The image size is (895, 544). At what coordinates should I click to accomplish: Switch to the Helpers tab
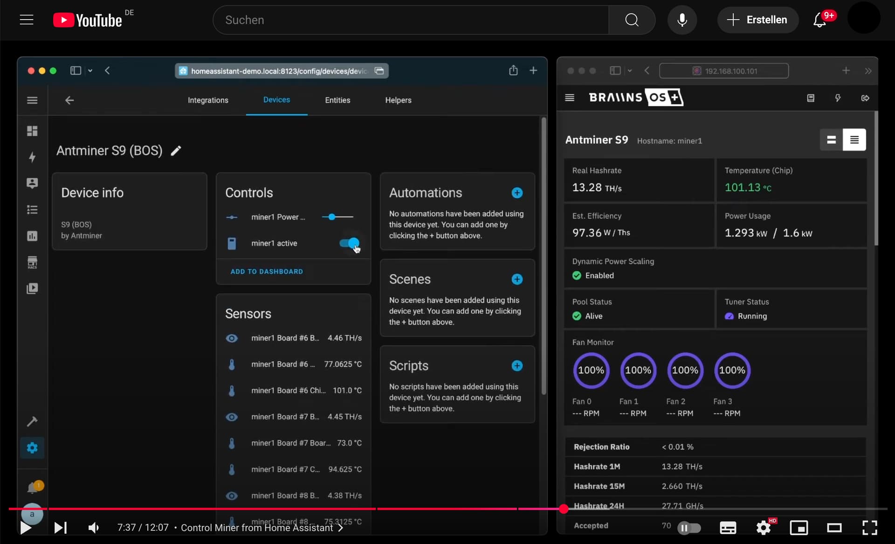(x=398, y=100)
